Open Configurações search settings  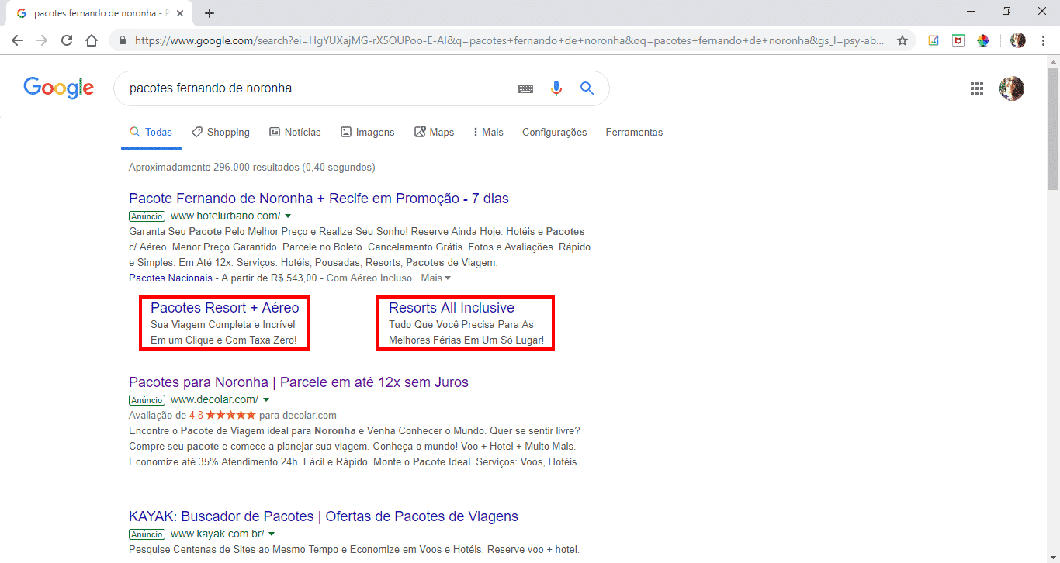tap(555, 133)
